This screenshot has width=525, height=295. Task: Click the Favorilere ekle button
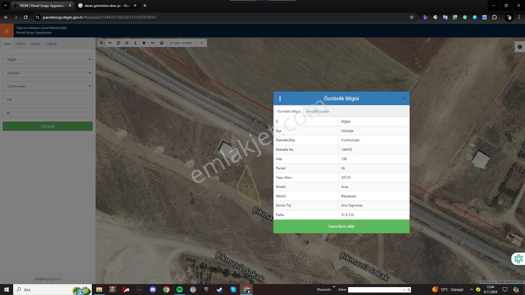(341, 226)
